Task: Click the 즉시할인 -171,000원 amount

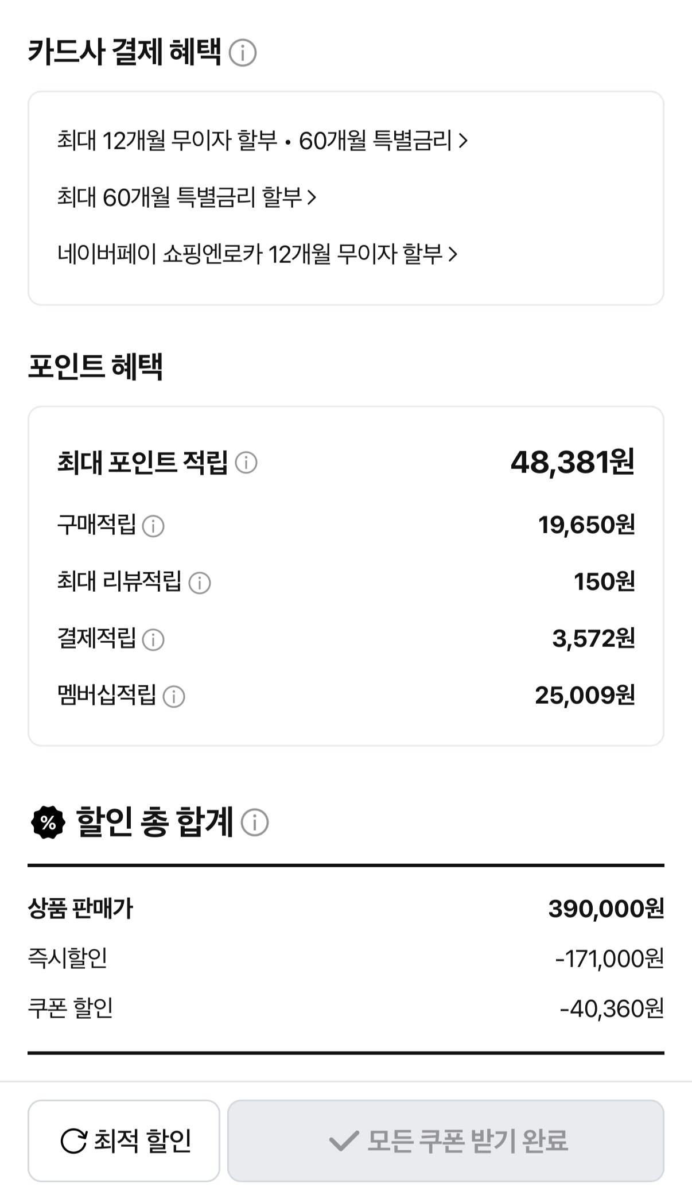Action: point(609,959)
